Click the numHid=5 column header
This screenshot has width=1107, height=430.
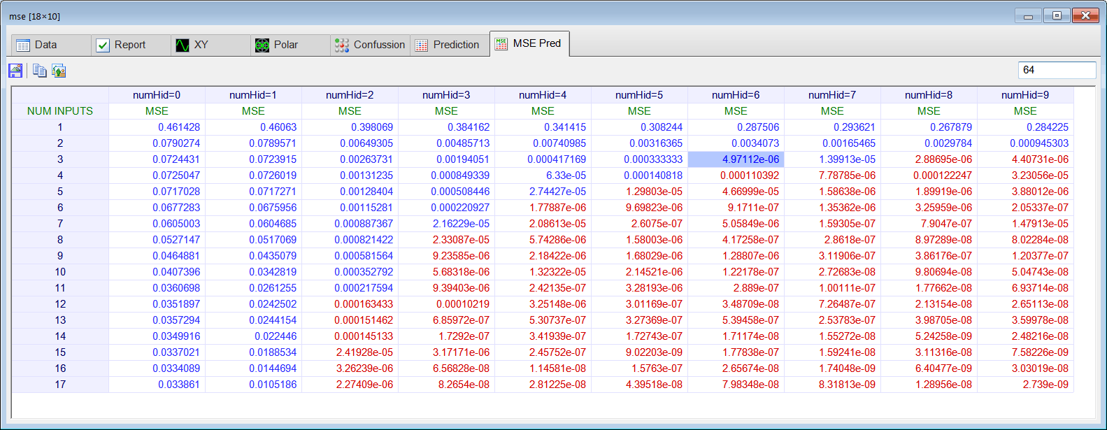pos(639,95)
